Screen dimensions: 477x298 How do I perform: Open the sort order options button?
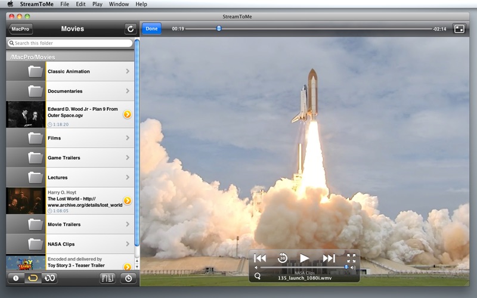(107, 278)
